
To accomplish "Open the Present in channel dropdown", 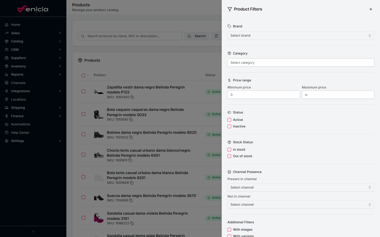I will click(301, 187).
